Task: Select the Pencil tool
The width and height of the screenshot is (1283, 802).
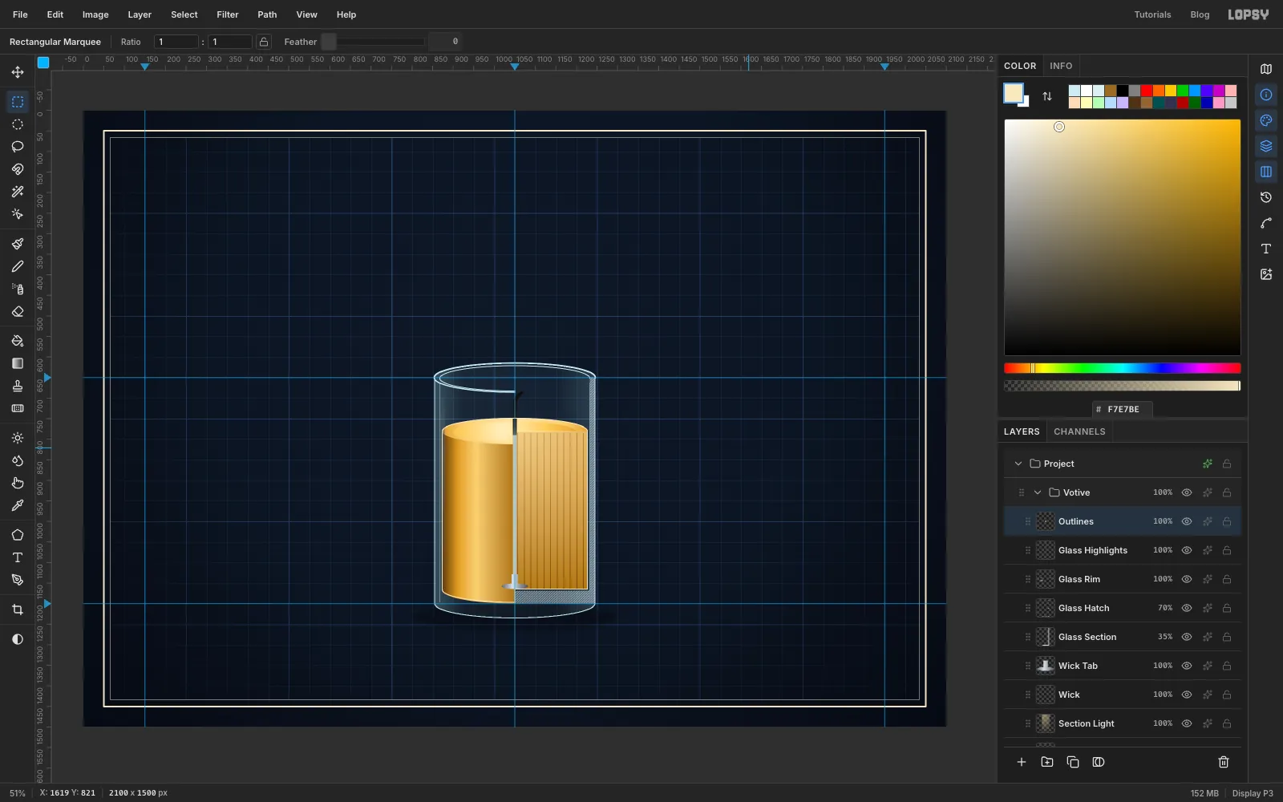Action: tap(18, 266)
